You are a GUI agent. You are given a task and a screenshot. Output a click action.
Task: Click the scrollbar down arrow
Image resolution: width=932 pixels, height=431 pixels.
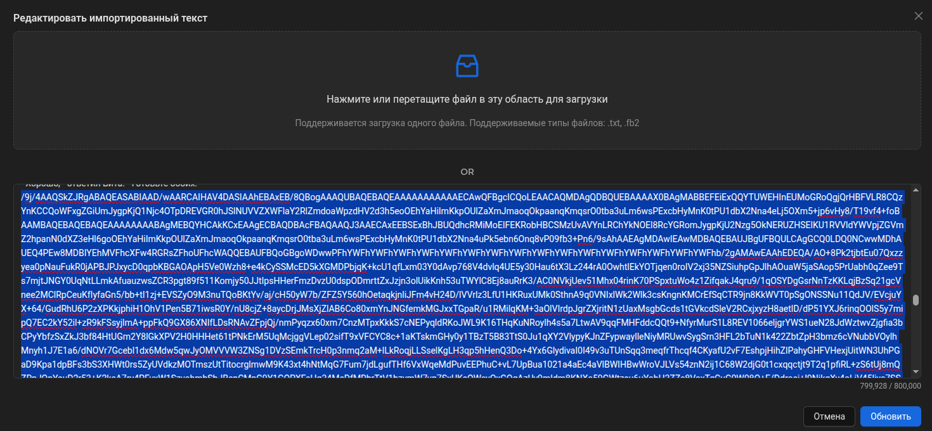[x=916, y=373]
